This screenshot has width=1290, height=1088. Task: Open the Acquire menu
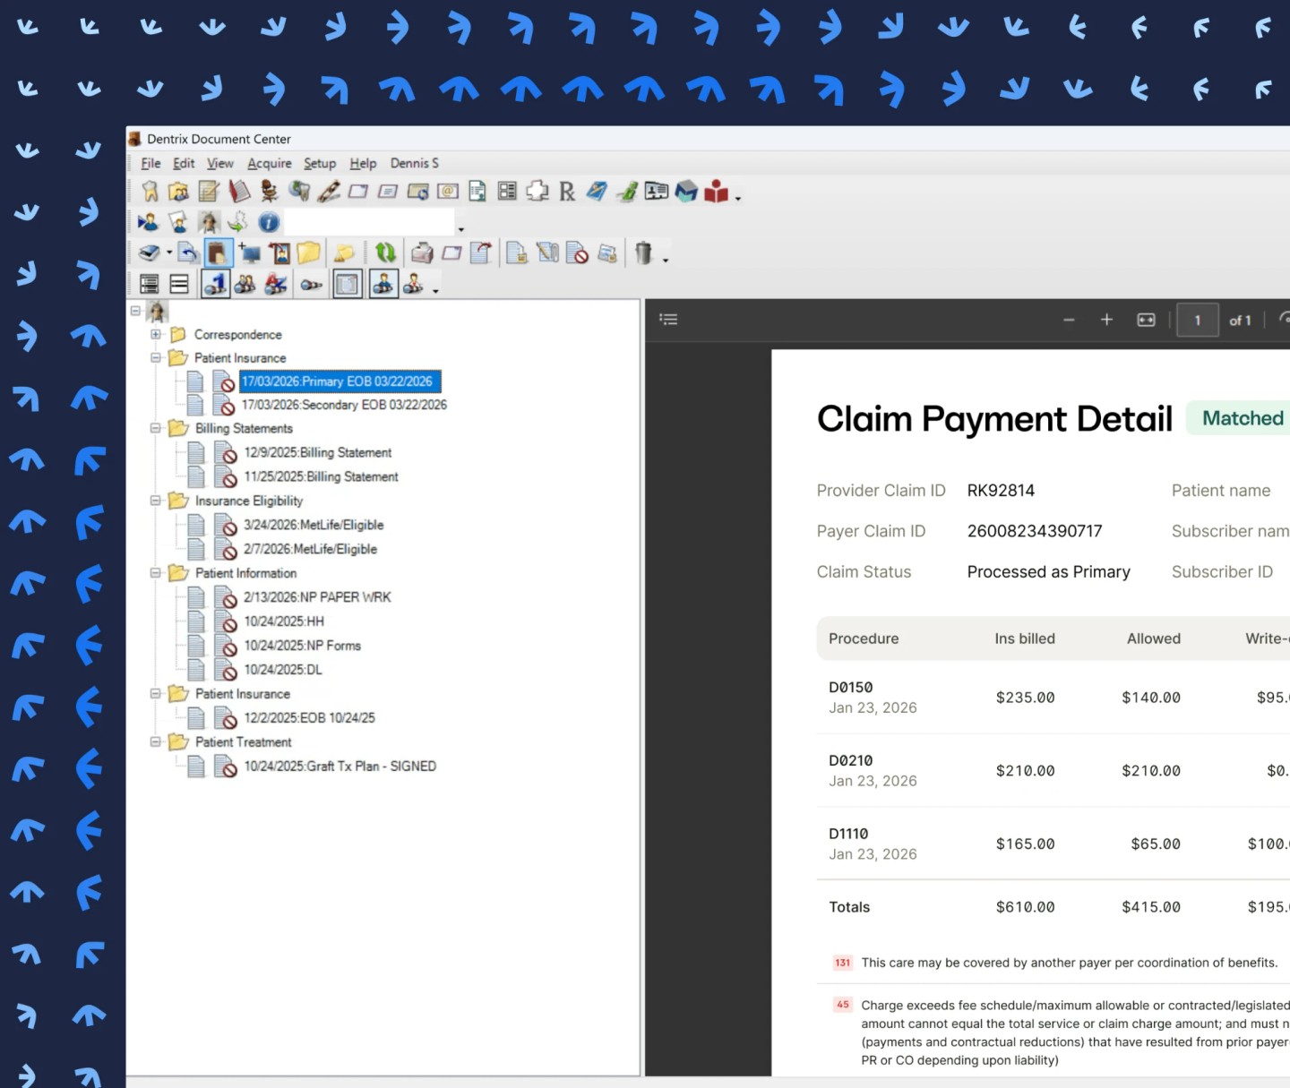pyautogui.click(x=270, y=163)
